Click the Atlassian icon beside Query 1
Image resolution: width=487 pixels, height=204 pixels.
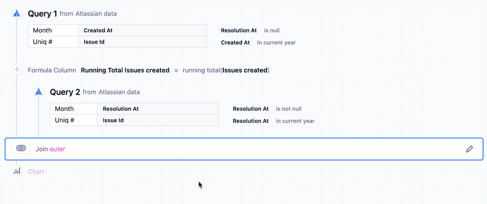point(17,14)
